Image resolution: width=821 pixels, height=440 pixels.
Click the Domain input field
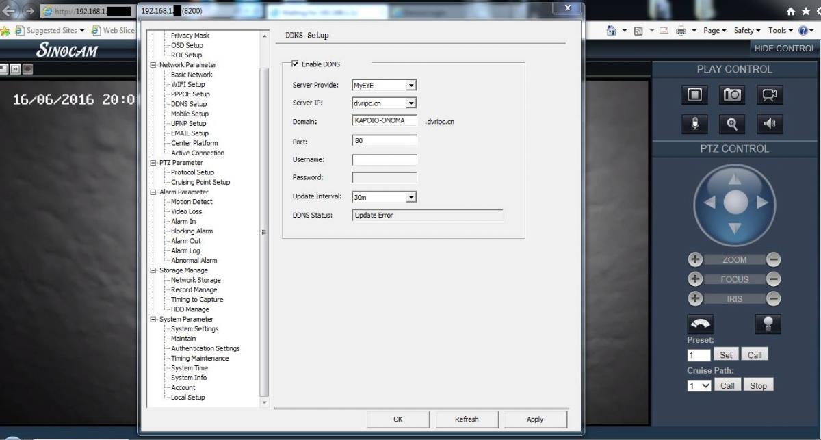pos(385,121)
